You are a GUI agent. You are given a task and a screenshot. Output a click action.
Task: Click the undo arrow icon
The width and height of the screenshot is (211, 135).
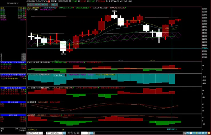(x=200, y=133)
